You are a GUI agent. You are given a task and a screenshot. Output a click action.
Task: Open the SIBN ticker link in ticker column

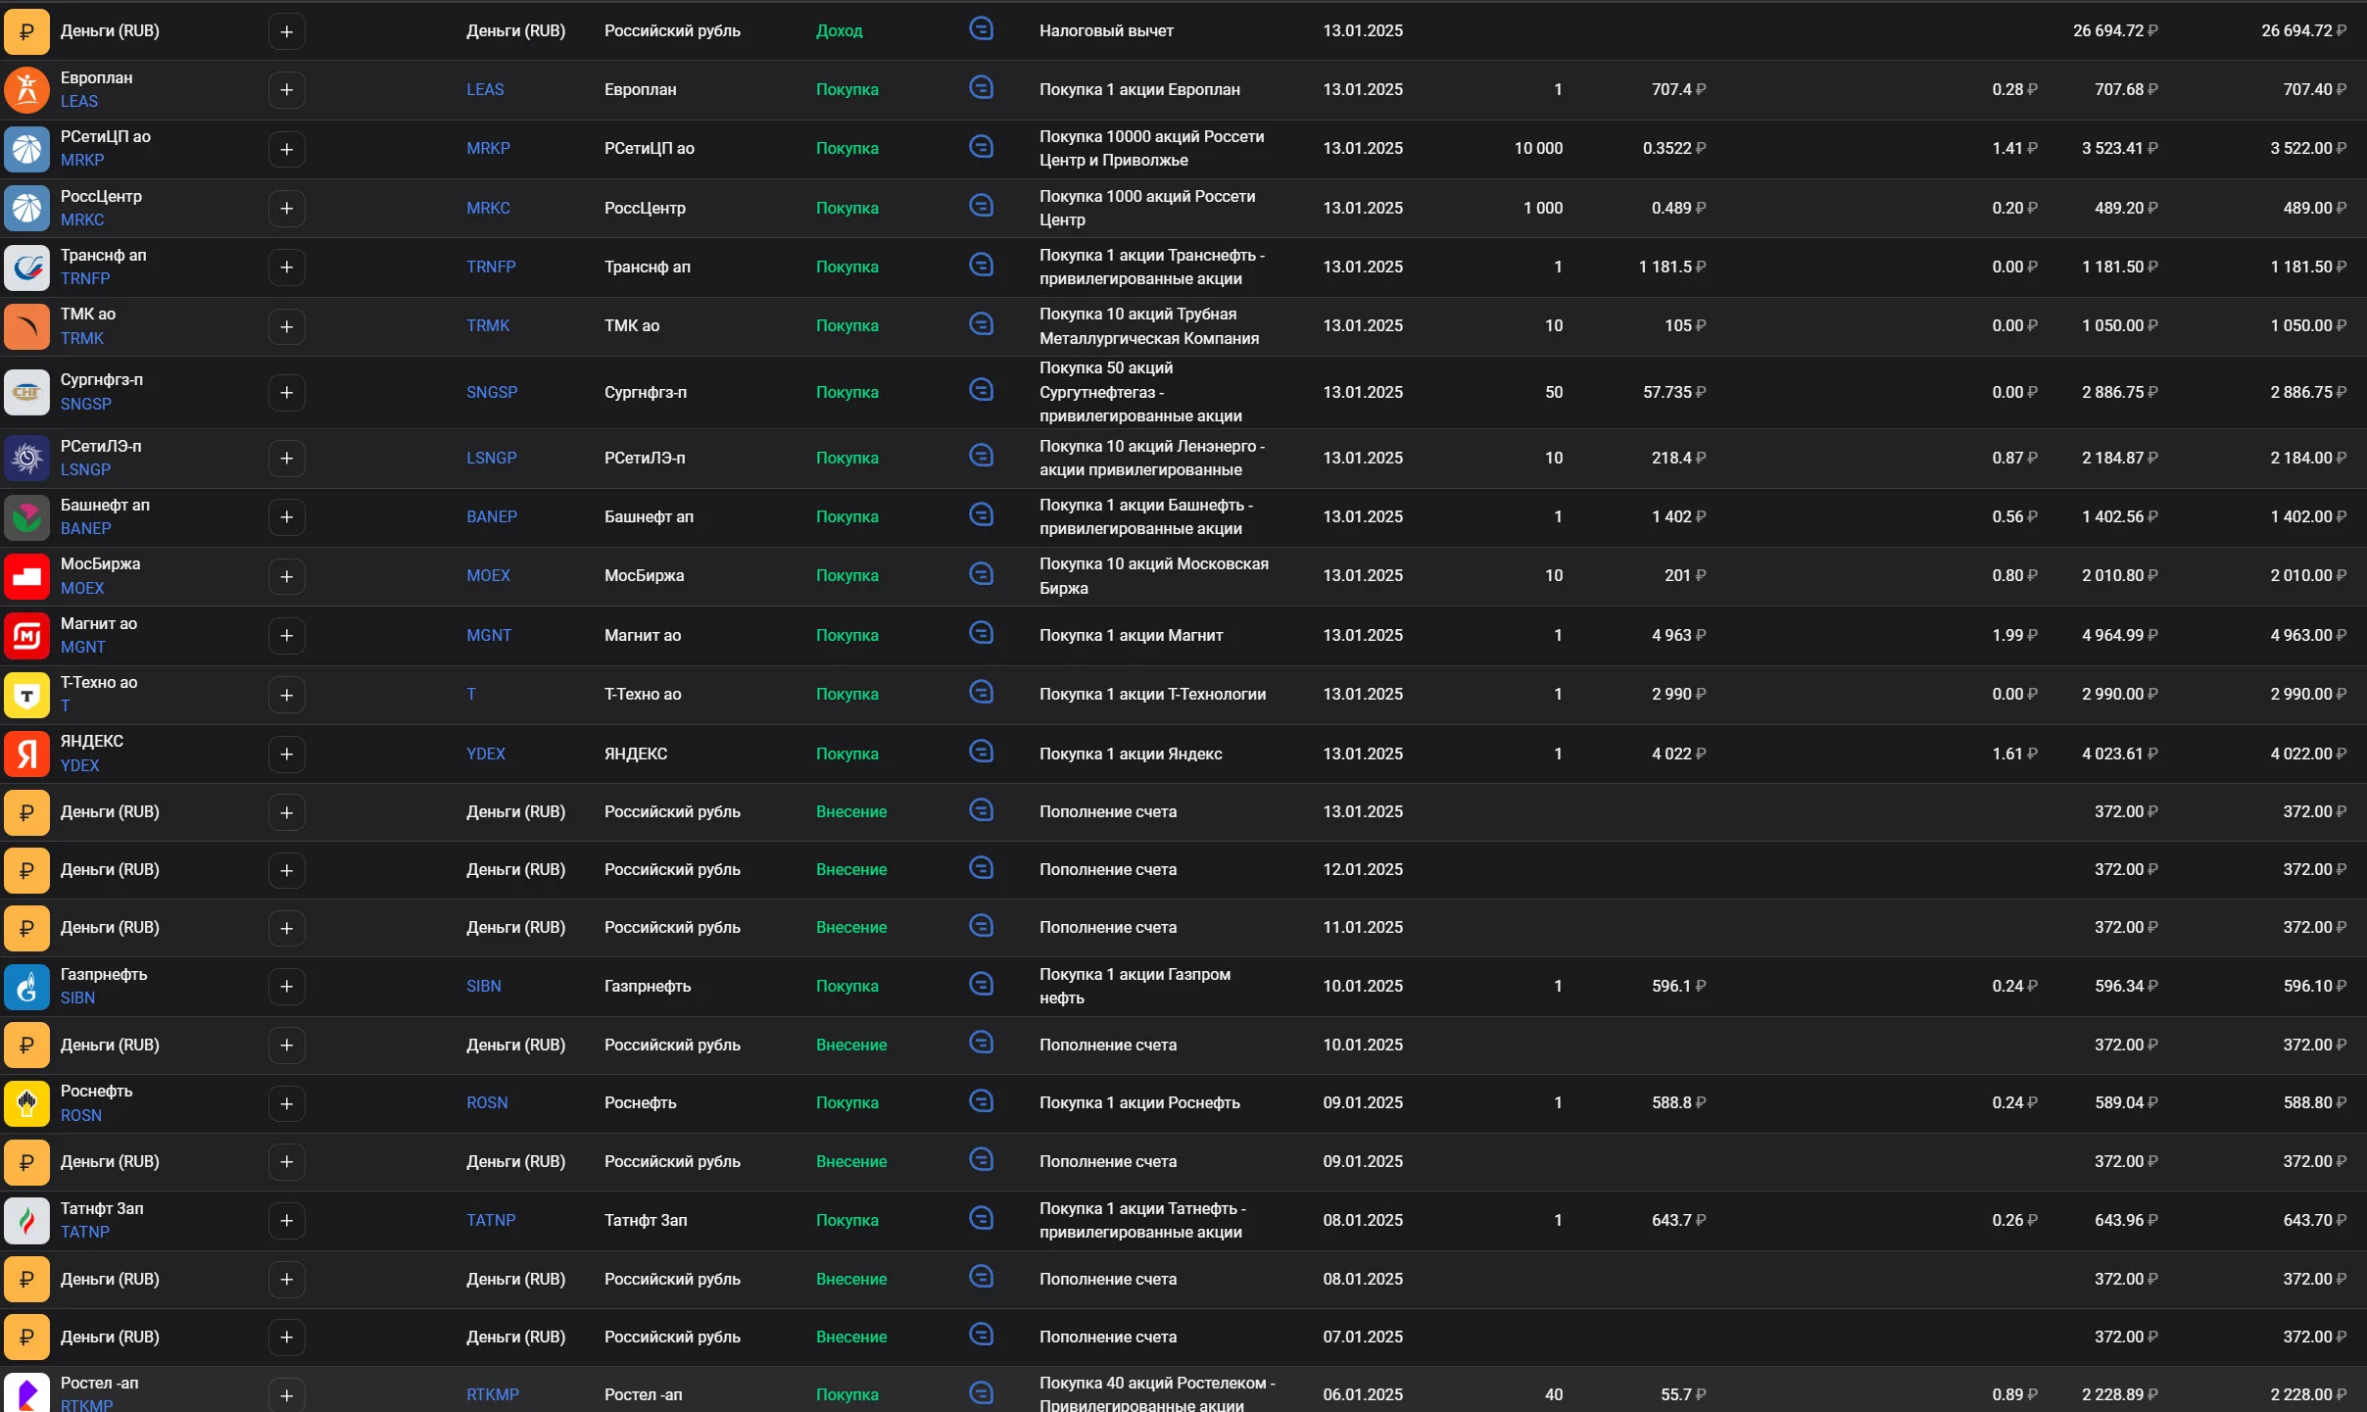click(x=484, y=986)
